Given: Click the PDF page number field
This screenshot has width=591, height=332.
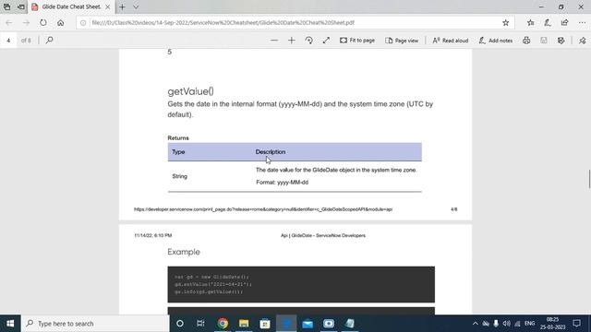Looking at the screenshot, I should pos(8,41).
